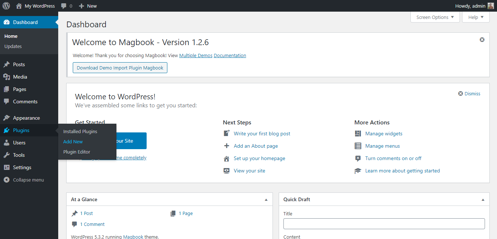
Task: Click the Tools wrench icon
Action: [x=7, y=155]
